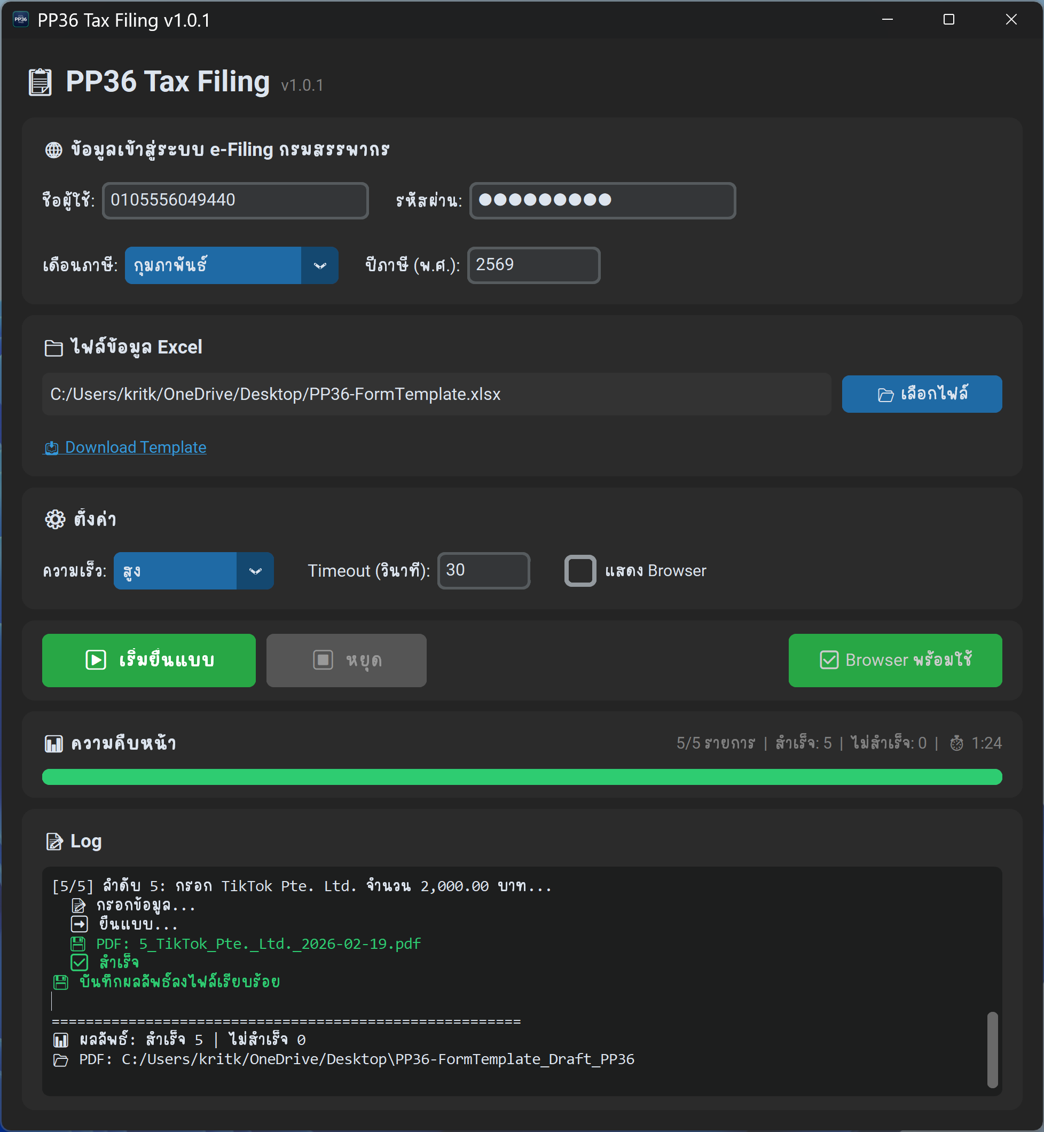
Task: Click the app icon in title bar
Action: point(21,20)
